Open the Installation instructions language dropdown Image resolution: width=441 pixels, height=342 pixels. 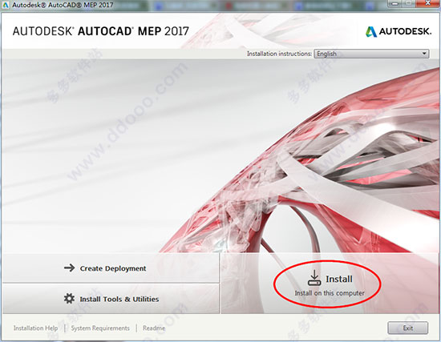point(371,54)
